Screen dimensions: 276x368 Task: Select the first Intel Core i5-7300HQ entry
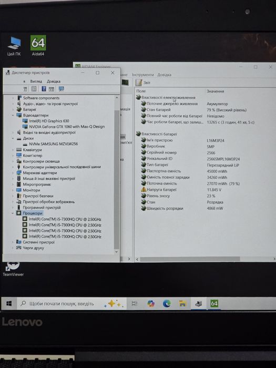[65, 219]
